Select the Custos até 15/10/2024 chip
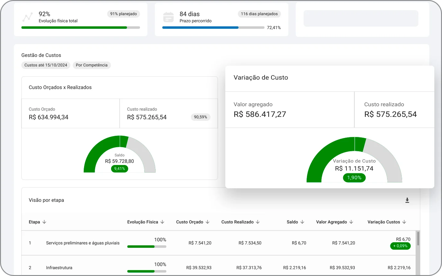Image resolution: width=442 pixels, height=276 pixels. pyautogui.click(x=46, y=65)
